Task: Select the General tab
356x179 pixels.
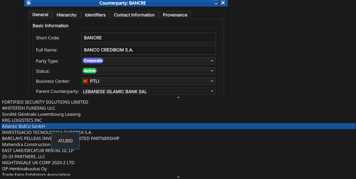Action: [40, 14]
